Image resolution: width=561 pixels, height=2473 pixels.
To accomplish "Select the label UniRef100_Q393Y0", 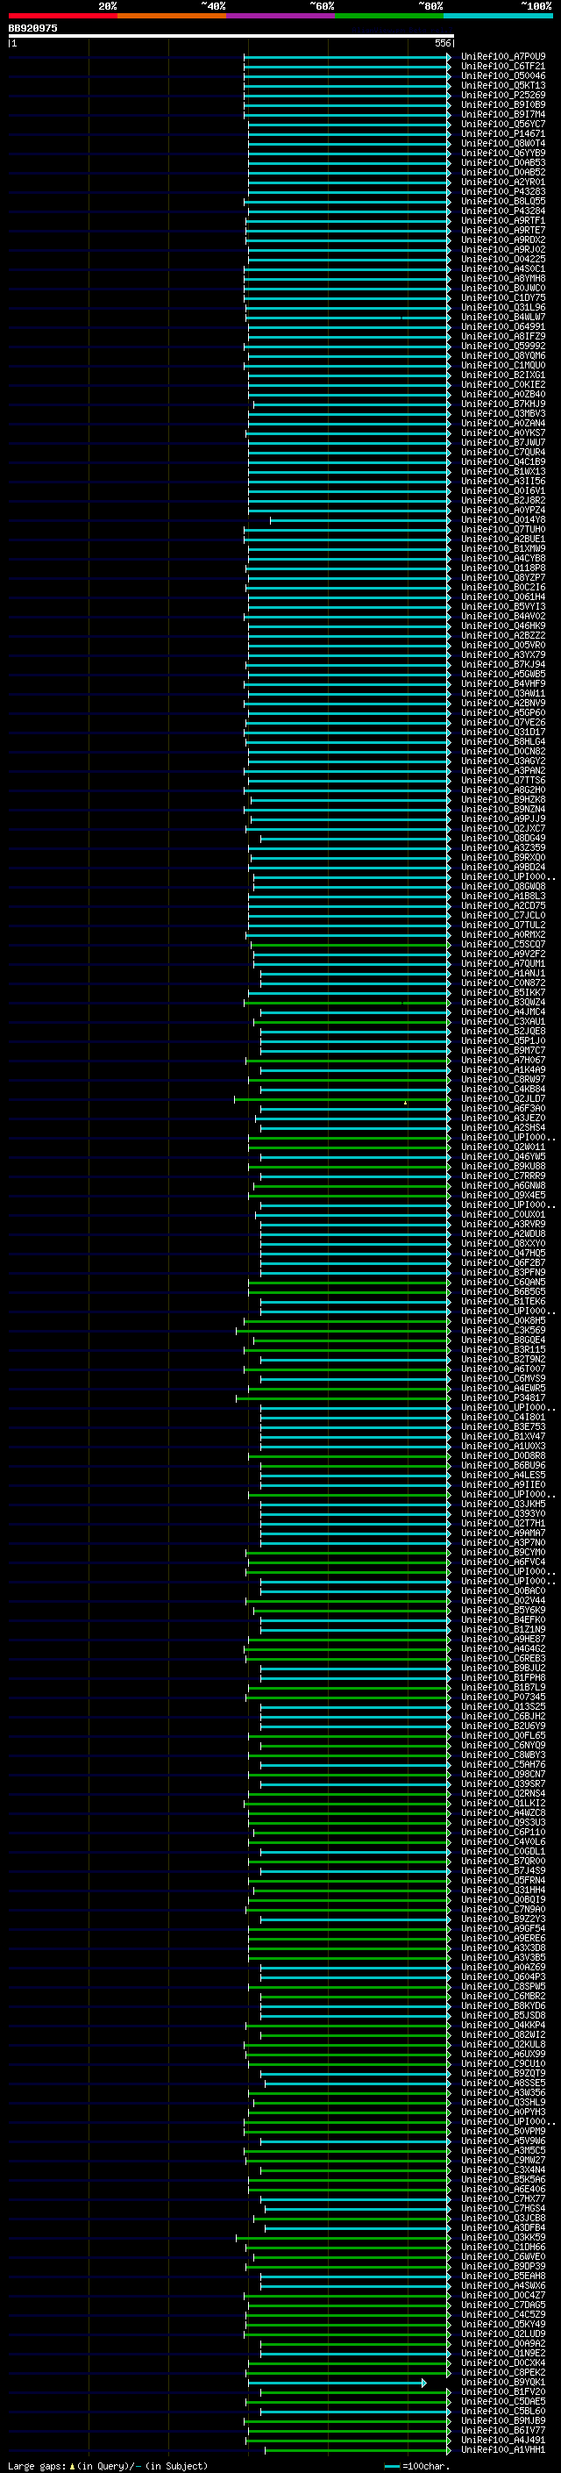I will [503, 1514].
